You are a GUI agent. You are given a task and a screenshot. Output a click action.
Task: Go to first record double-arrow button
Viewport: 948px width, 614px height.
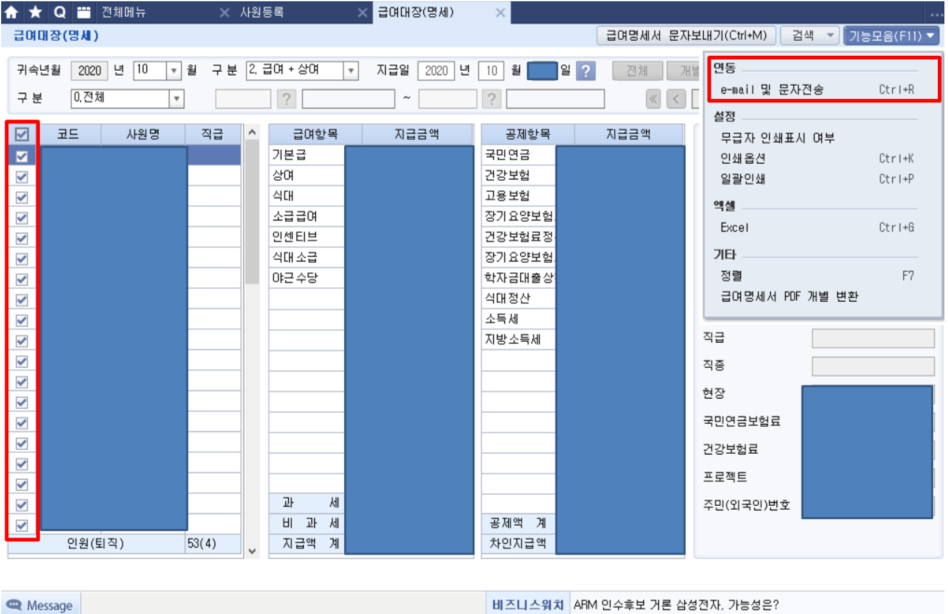click(653, 99)
